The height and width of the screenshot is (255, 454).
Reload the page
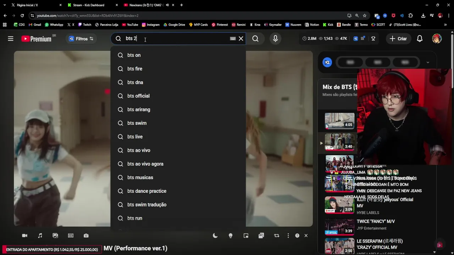(x=22, y=16)
